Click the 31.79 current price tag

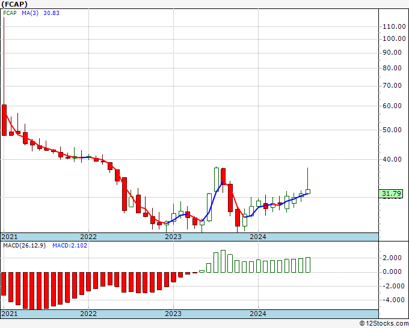coord(391,193)
